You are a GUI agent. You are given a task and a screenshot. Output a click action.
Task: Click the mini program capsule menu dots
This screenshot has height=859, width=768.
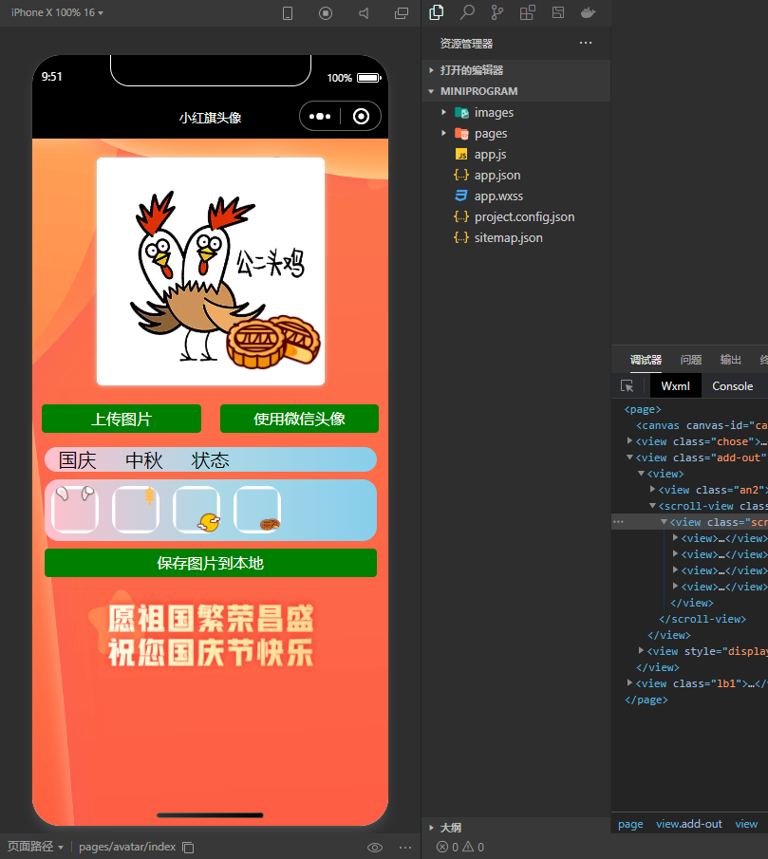point(320,116)
